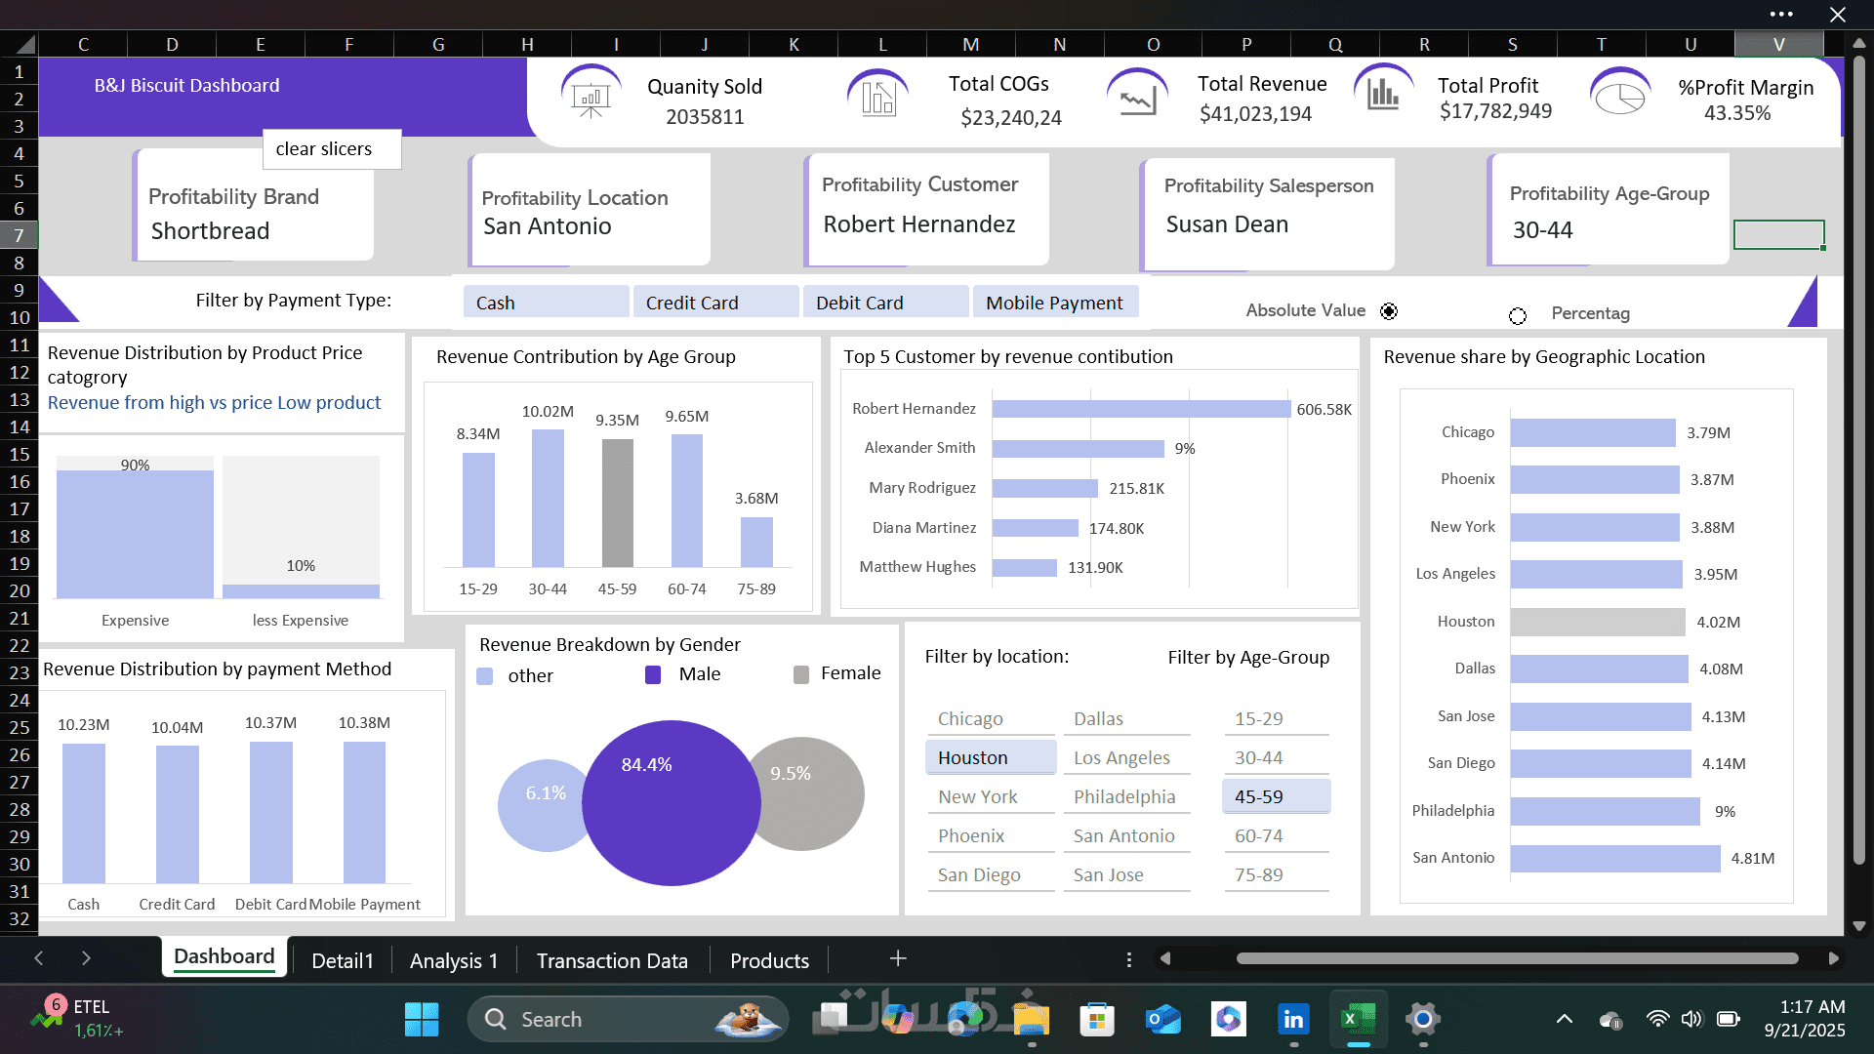Switch to the Transaction Data sheet tab
Screen dimensions: 1874x1054
612,960
